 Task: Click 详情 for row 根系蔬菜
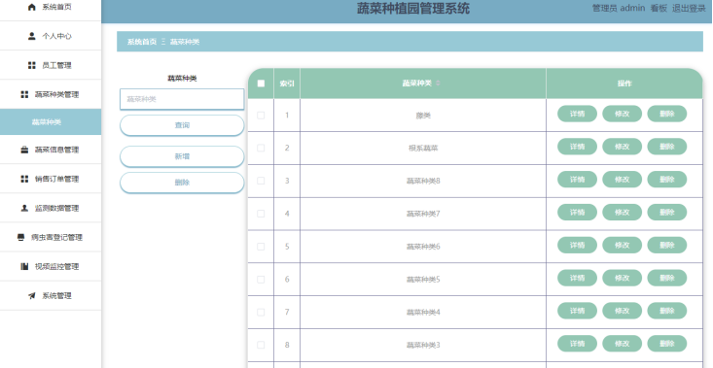577,147
